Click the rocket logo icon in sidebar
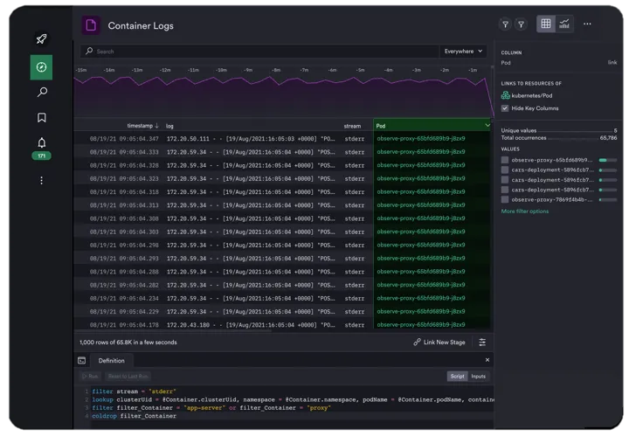 [x=41, y=39]
